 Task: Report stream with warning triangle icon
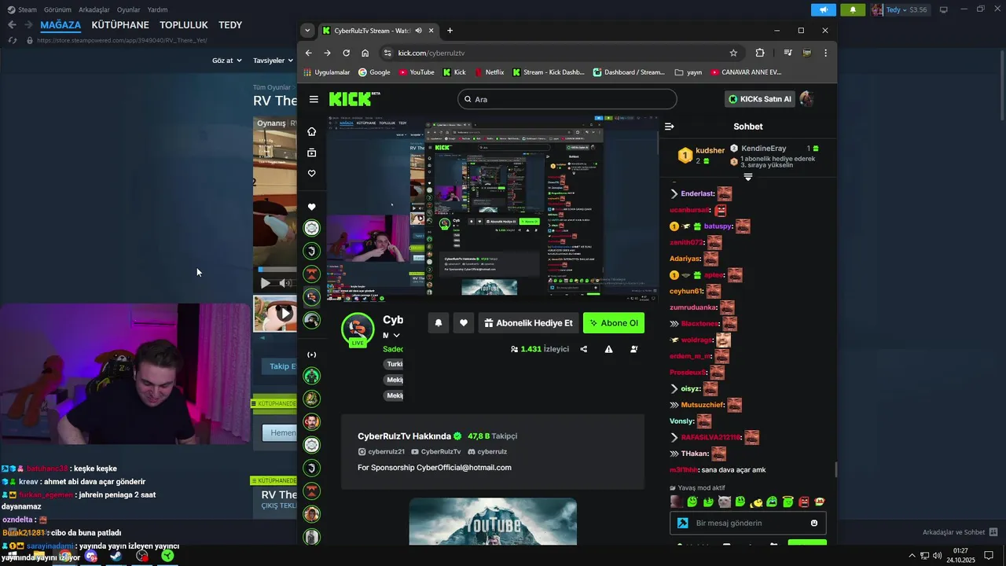[x=608, y=349]
